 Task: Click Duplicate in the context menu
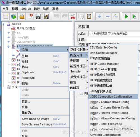pyautogui.click(x=45, y=72)
